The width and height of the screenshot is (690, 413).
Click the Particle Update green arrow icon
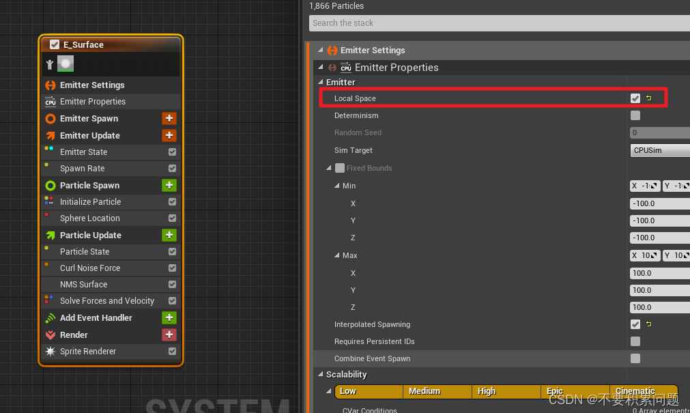51,235
